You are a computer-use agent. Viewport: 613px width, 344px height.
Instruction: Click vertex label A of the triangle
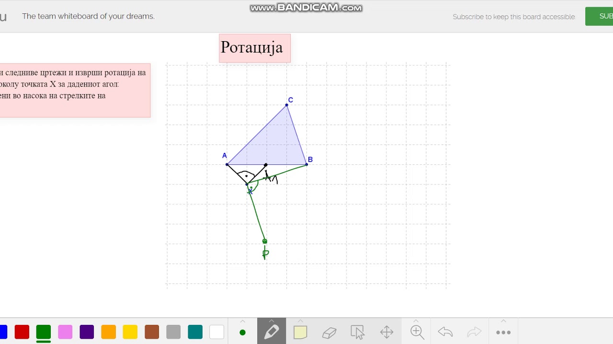(x=224, y=155)
